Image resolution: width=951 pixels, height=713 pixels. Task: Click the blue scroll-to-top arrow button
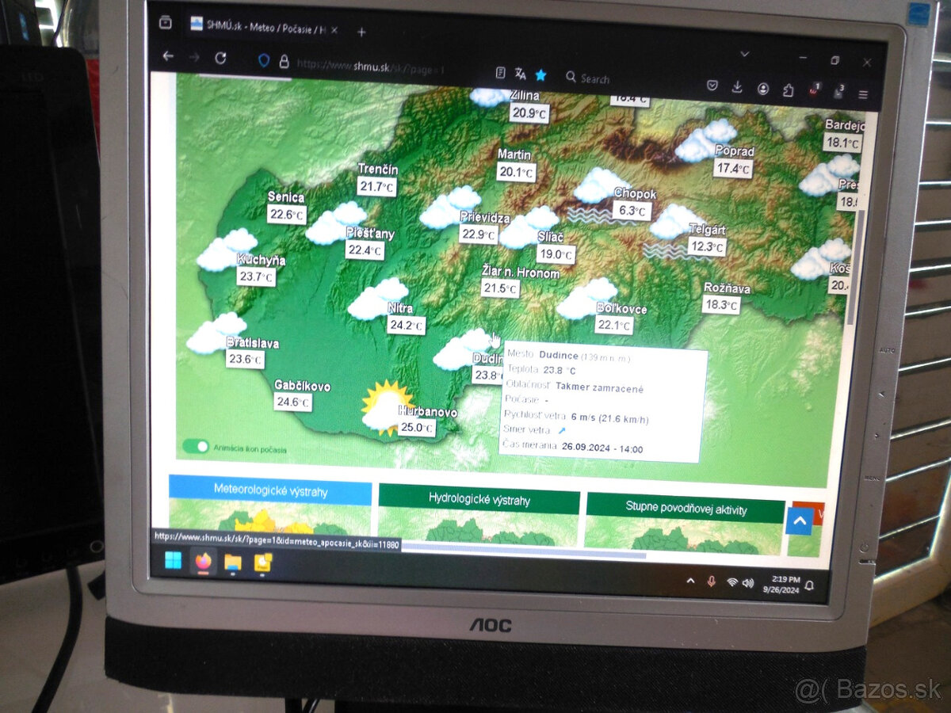pyautogui.click(x=799, y=521)
